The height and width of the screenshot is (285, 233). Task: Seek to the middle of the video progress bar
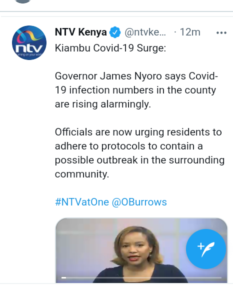coord(141,277)
